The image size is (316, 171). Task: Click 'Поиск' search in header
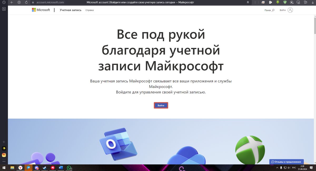269,10
